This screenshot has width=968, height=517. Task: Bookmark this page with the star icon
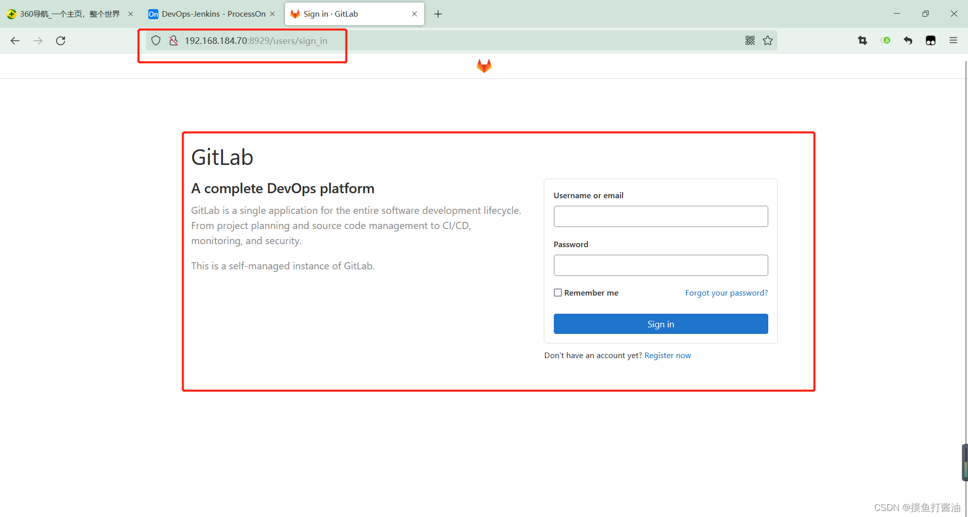click(x=768, y=40)
